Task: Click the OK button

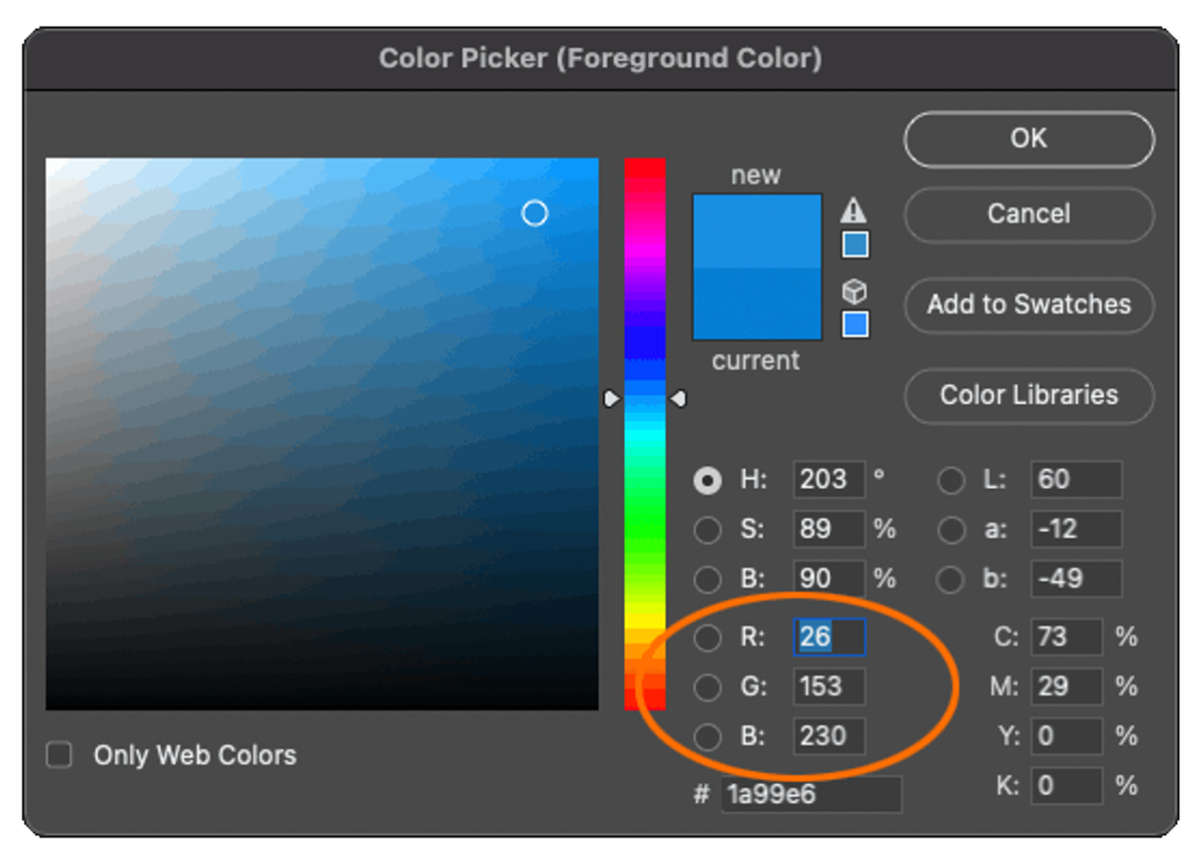Action: pos(1029,139)
